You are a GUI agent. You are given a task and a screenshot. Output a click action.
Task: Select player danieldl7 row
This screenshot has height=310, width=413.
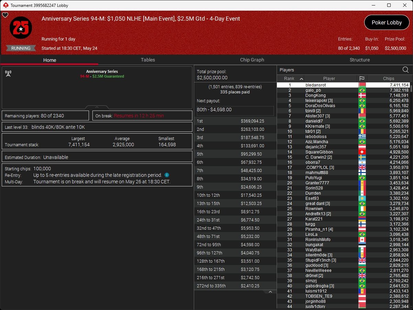click(343, 121)
